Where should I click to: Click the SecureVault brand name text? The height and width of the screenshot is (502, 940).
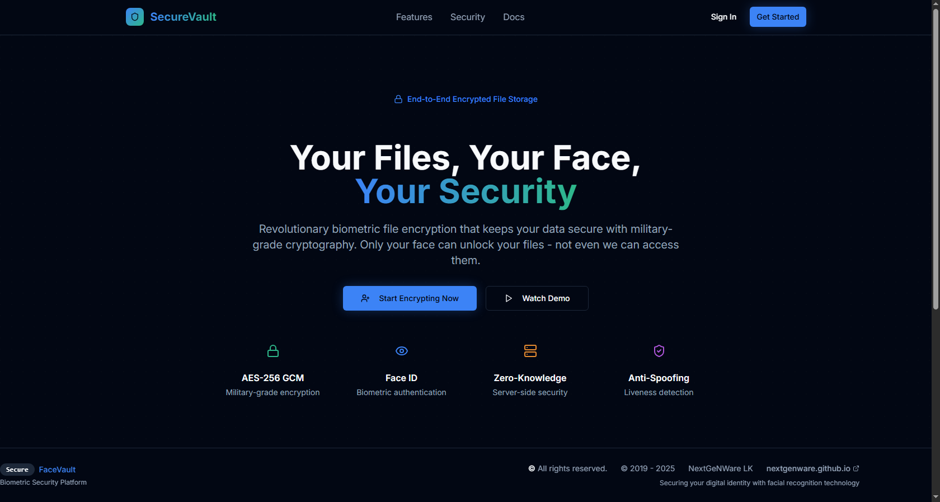click(183, 17)
